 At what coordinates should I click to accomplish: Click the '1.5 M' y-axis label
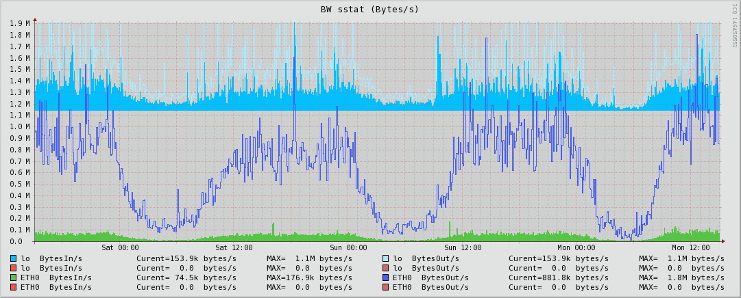(x=19, y=69)
